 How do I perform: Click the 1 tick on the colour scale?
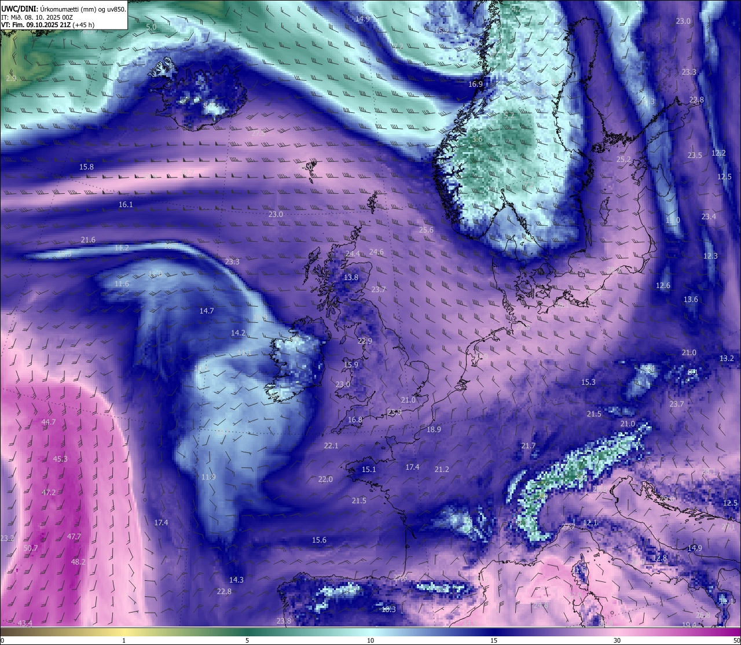[124, 640]
